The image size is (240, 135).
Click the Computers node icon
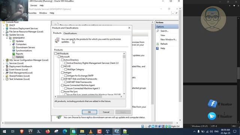point(13,44)
